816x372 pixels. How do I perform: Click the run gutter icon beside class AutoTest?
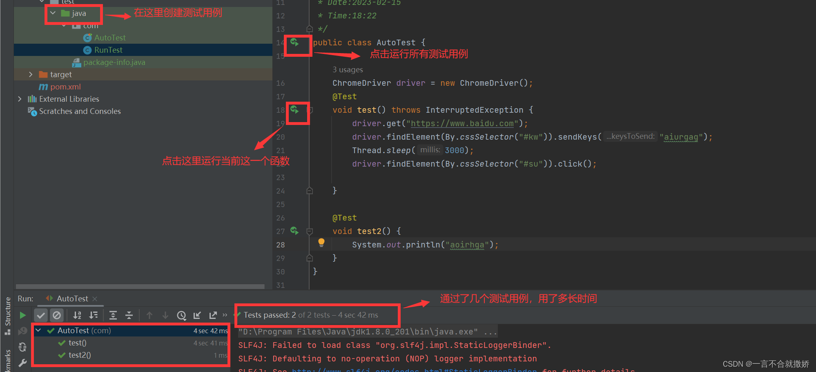(294, 42)
